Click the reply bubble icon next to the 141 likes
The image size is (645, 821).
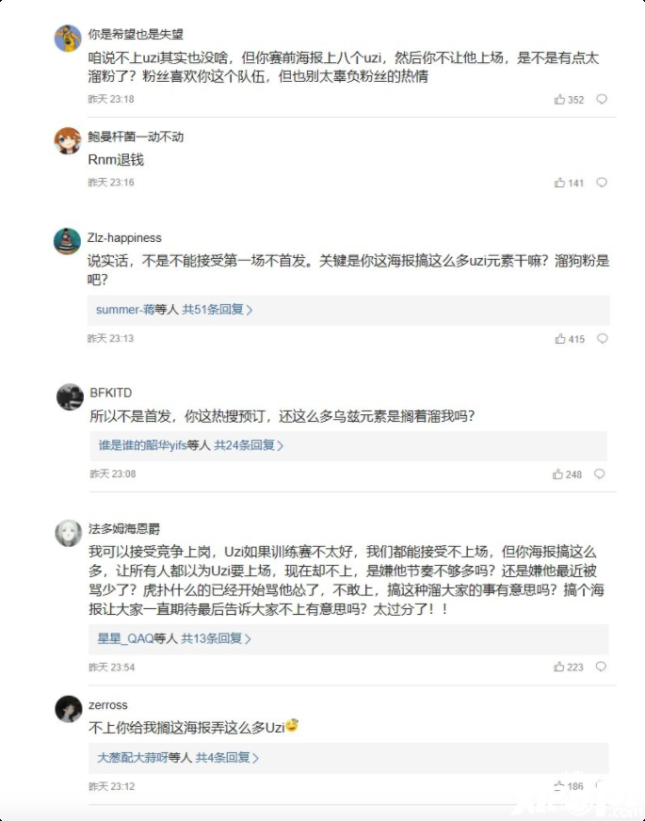point(600,183)
